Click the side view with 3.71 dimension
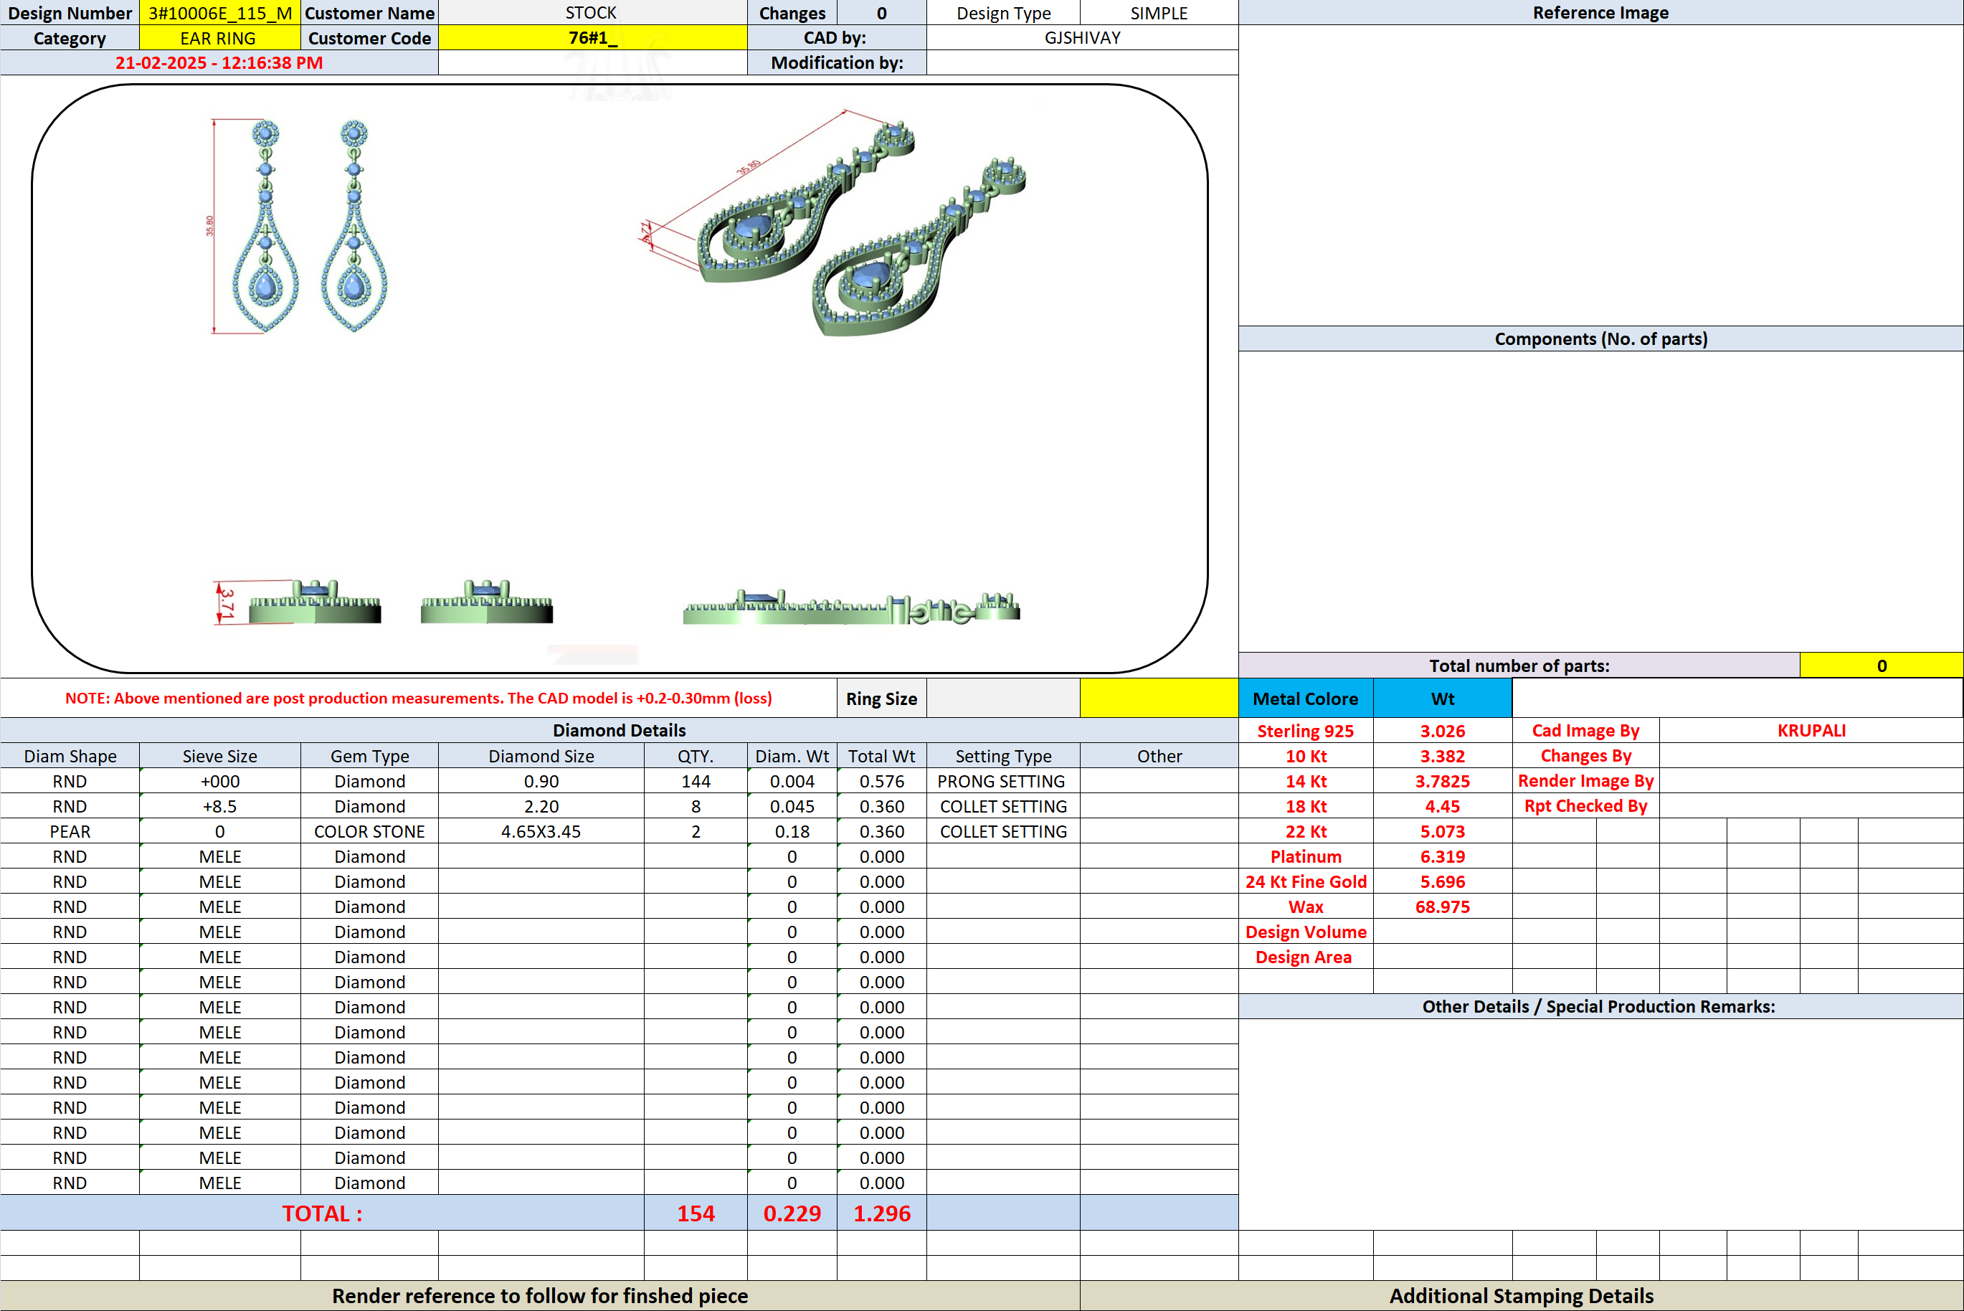 [x=298, y=602]
